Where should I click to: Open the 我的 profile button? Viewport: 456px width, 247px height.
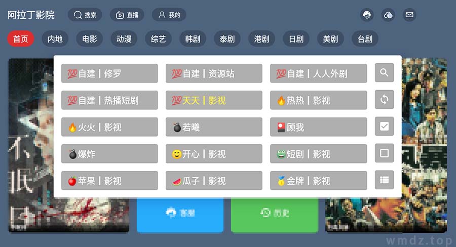click(169, 15)
